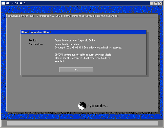Select the Manufacturer label text
Screen dimensions: 164x128
[x=36, y=44]
